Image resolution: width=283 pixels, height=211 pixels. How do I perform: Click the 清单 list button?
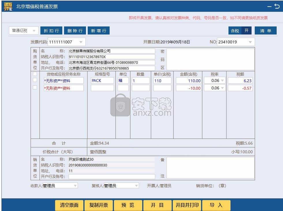point(265,30)
